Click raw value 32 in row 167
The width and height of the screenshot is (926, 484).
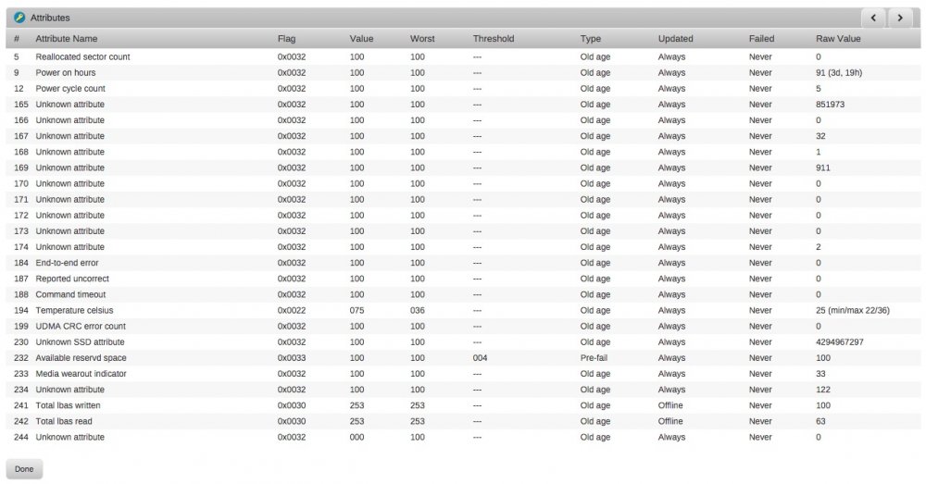820,136
